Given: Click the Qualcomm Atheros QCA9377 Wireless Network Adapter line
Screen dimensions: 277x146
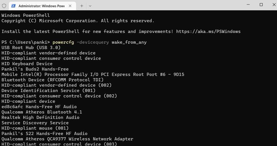Looking at the screenshot, I should pyautogui.click(x=67, y=139).
